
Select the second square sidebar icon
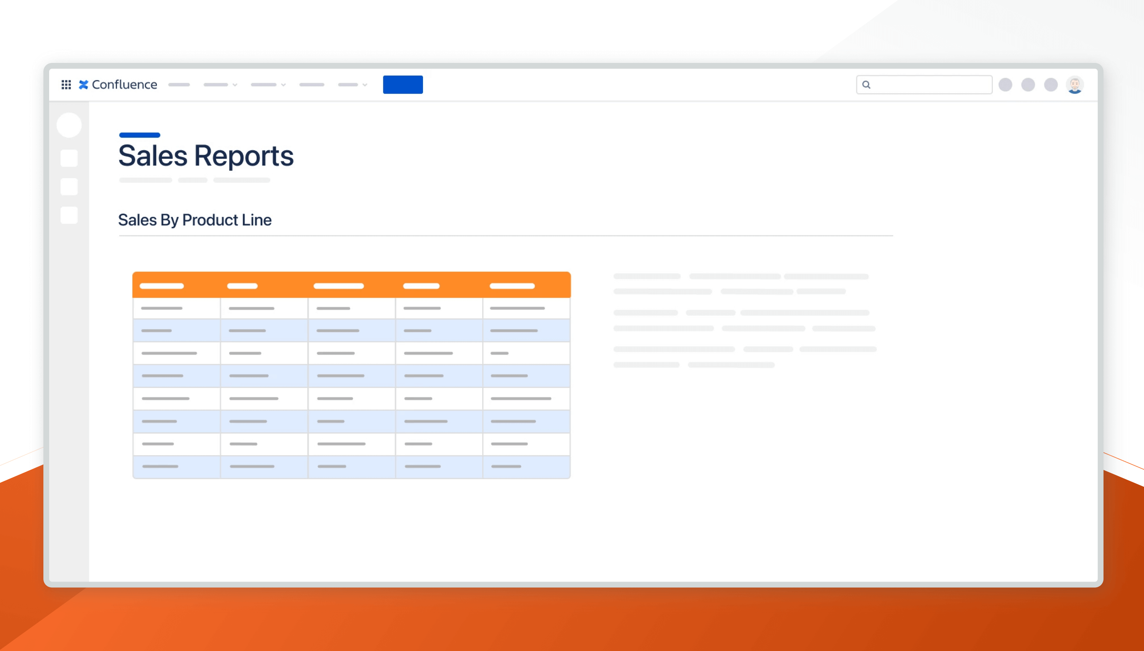click(69, 187)
